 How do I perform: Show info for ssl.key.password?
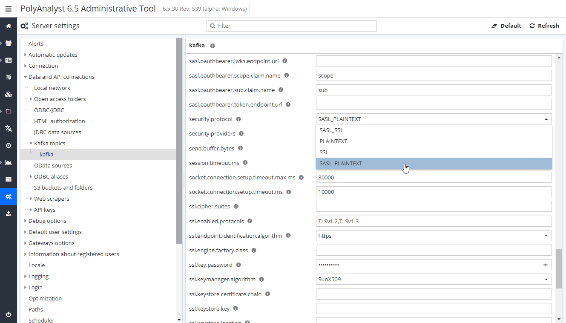click(238, 265)
